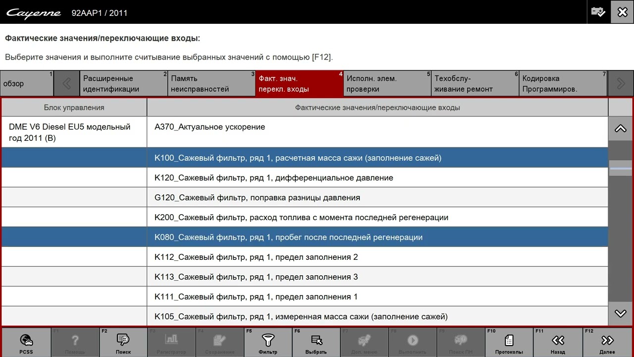634x357 pixels.
Task: Open Исполн. элем. проверки tab
Action: (387, 83)
